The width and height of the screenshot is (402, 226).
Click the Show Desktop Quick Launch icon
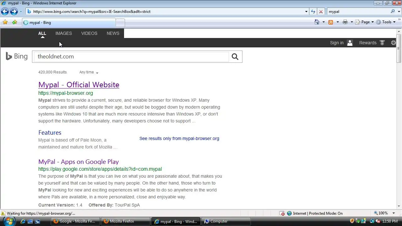[30, 221]
